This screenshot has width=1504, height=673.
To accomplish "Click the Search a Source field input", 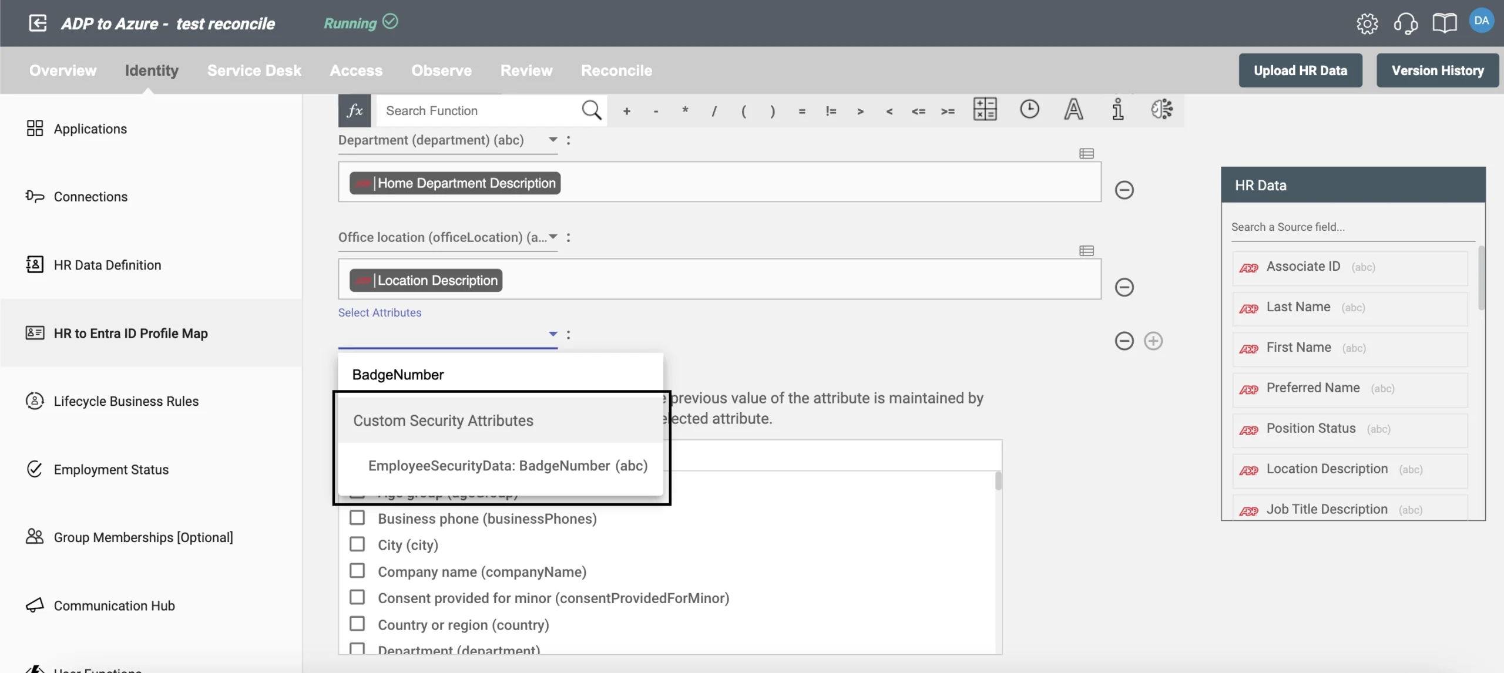I will coord(1352,227).
